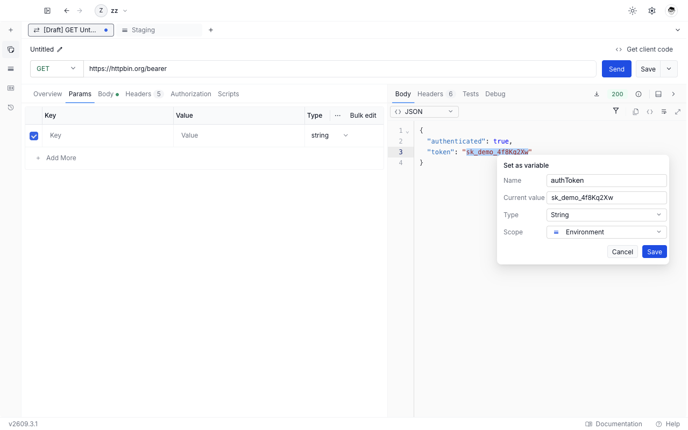The image size is (688, 430).
Task: Open the settings gear
Action: point(652,11)
